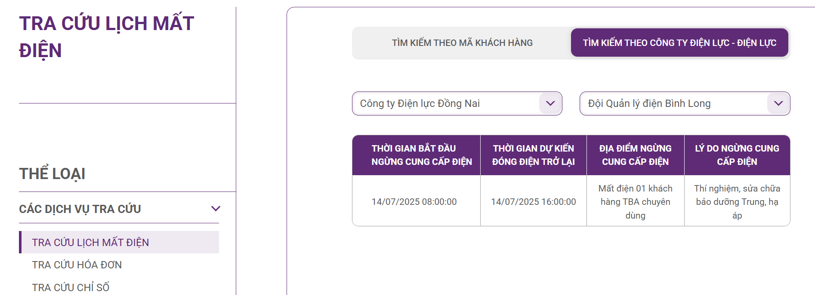Select the Công ty Điện lực Đồng Nai combo box

(457, 103)
